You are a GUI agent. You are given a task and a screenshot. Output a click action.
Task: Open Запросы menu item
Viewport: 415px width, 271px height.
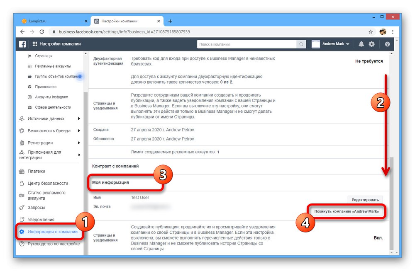[36, 208]
